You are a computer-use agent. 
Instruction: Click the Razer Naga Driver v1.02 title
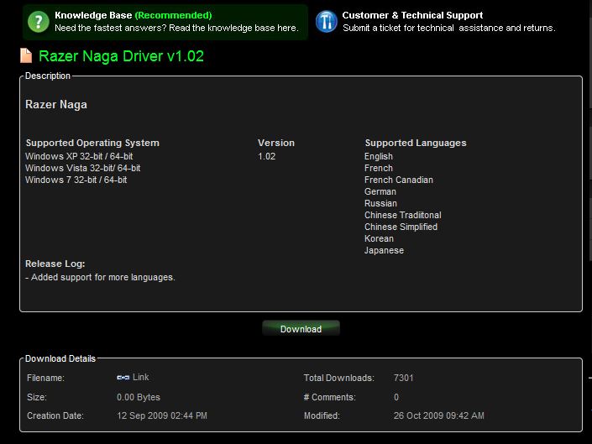click(x=121, y=56)
